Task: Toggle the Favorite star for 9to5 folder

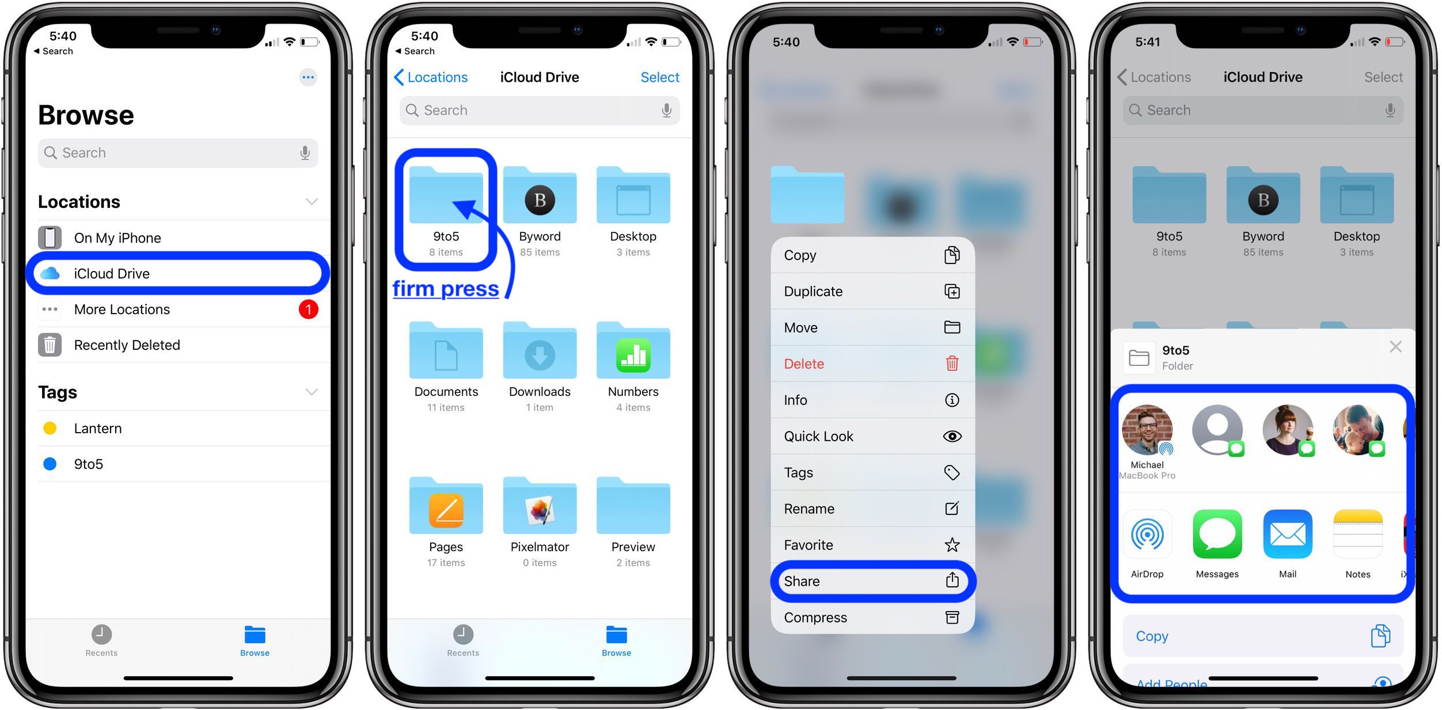Action: pos(866,542)
